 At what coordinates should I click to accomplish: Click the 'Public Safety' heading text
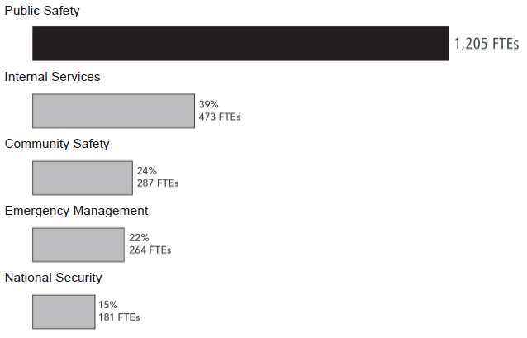click(42, 11)
